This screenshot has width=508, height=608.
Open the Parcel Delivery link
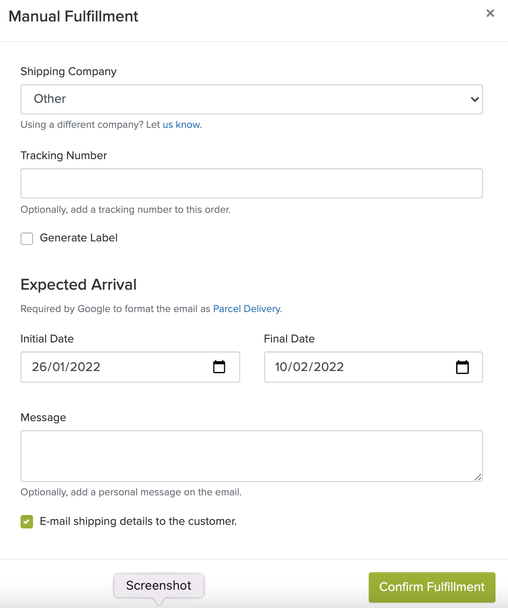point(248,309)
